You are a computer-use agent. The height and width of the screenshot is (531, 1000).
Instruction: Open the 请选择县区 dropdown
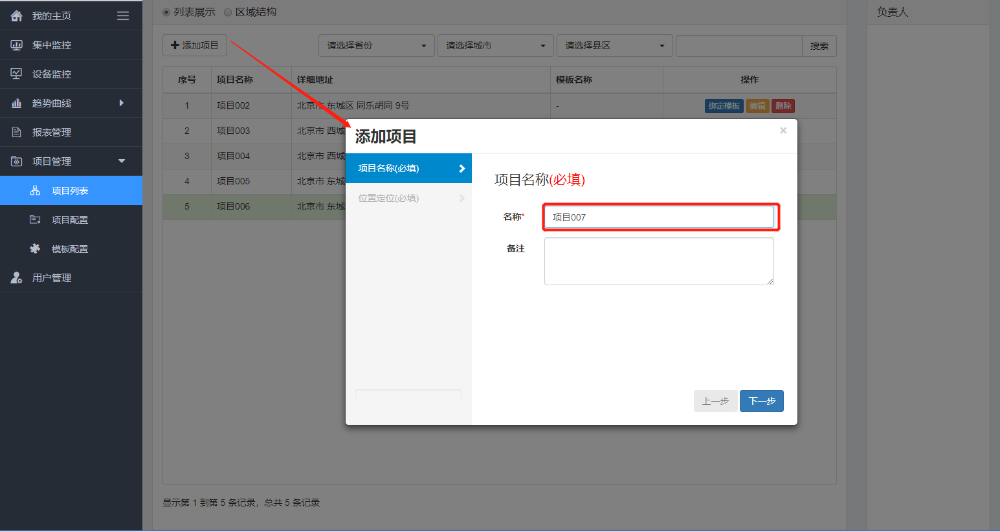pyautogui.click(x=615, y=45)
